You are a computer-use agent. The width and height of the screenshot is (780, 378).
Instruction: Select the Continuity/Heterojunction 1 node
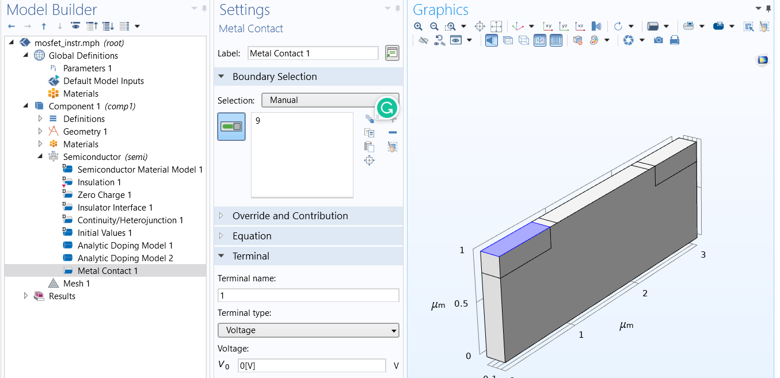point(130,220)
